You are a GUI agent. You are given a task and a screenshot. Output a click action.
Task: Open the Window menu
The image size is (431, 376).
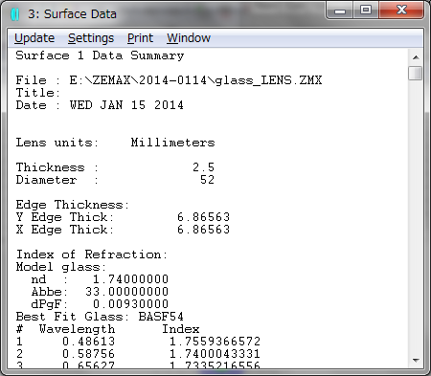(x=189, y=38)
